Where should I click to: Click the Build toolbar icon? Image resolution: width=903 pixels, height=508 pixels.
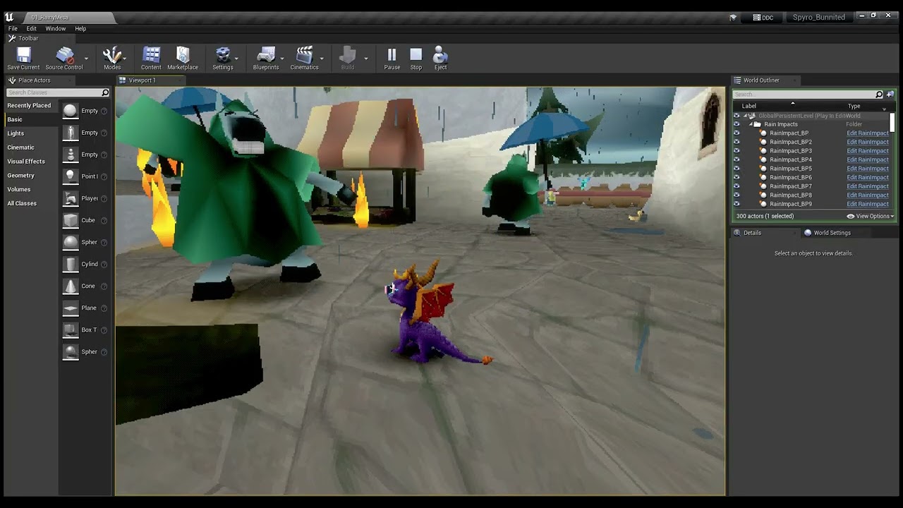(x=348, y=58)
